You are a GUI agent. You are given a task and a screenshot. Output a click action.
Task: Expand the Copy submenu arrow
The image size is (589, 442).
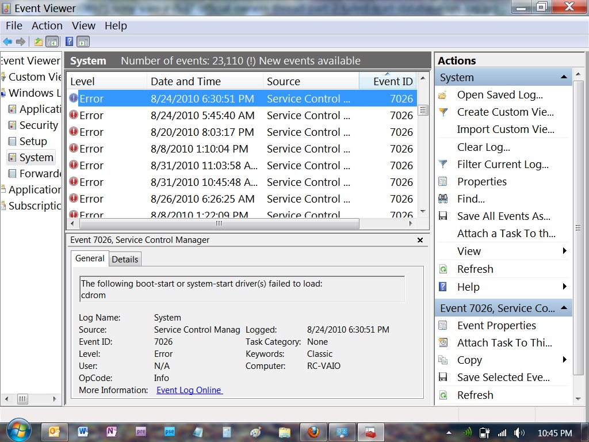coord(564,360)
